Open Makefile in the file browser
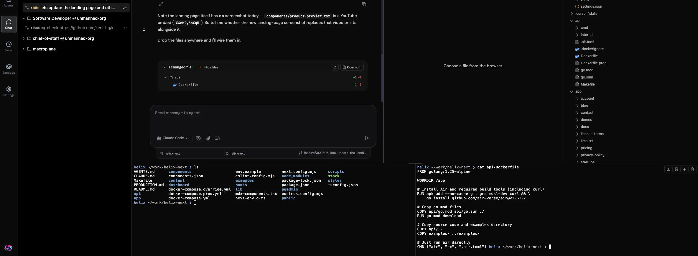Image resolution: width=698 pixels, height=256 pixels. (x=587, y=84)
